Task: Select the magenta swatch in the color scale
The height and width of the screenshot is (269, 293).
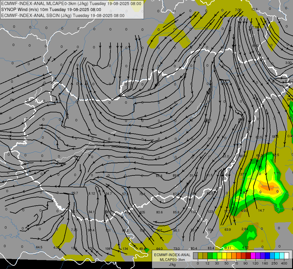Action: [x=253, y=256]
